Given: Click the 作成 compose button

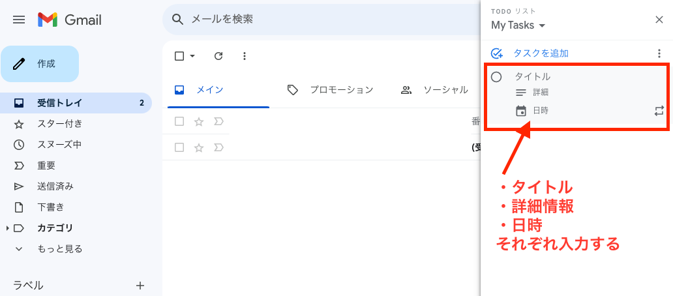Looking at the screenshot, I should [x=40, y=64].
